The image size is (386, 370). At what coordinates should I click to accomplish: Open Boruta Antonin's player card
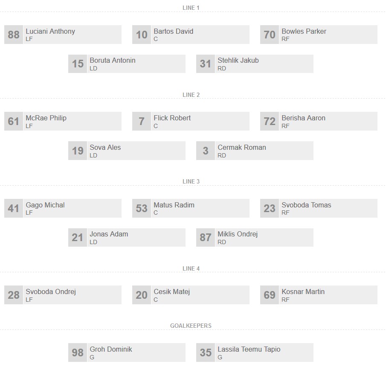113,61
